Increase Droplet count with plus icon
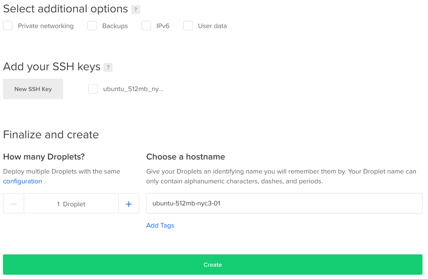 [129, 204]
